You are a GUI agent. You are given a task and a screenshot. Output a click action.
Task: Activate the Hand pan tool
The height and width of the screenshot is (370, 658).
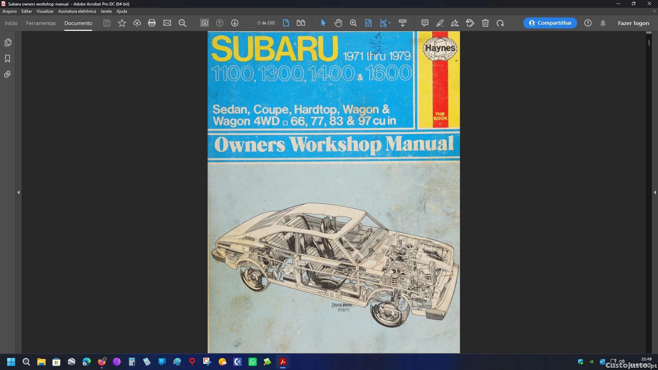(x=338, y=23)
